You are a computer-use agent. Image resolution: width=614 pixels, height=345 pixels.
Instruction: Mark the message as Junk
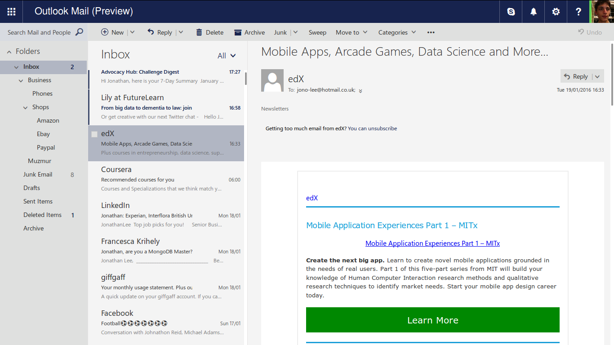click(x=280, y=32)
